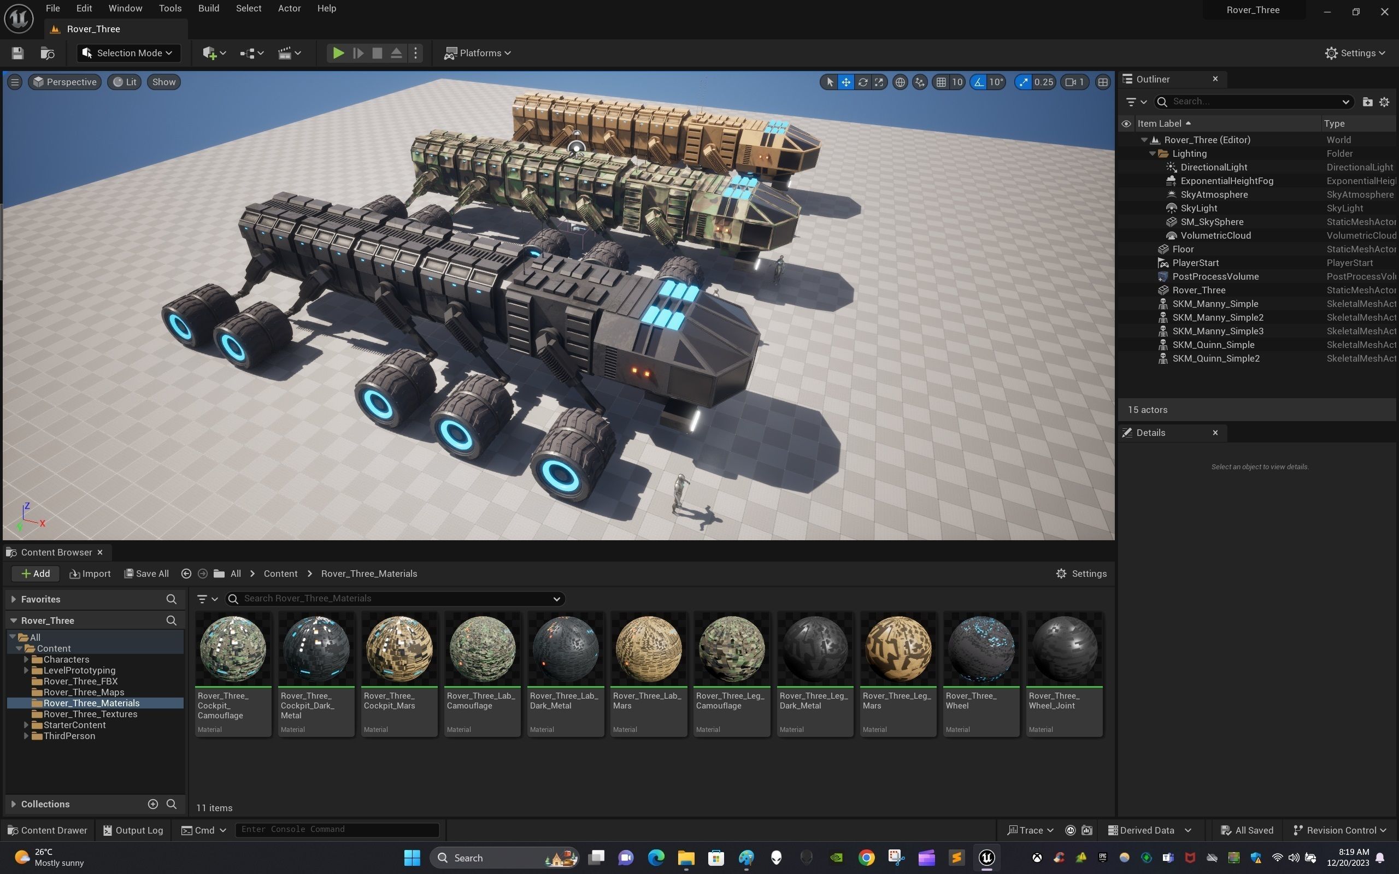Image resolution: width=1399 pixels, height=874 pixels.
Task: Click Save All in Content Browser
Action: click(147, 574)
